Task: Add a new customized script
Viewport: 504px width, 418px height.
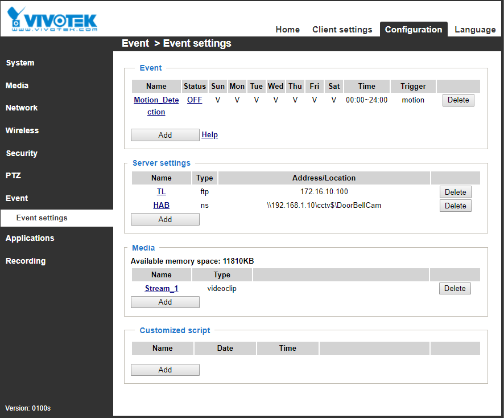Action: [165, 370]
